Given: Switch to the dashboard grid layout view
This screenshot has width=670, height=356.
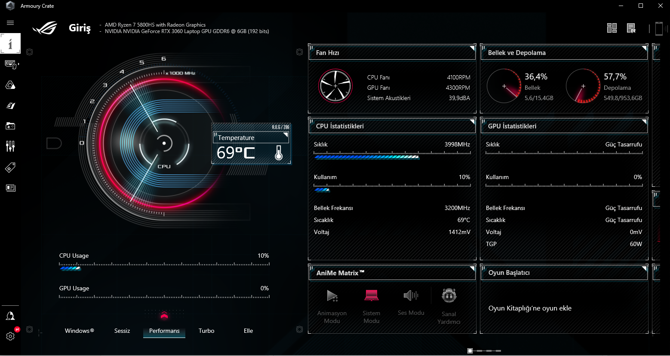Looking at the screenshot, I should pyautogui.click(x=612, y=28).
